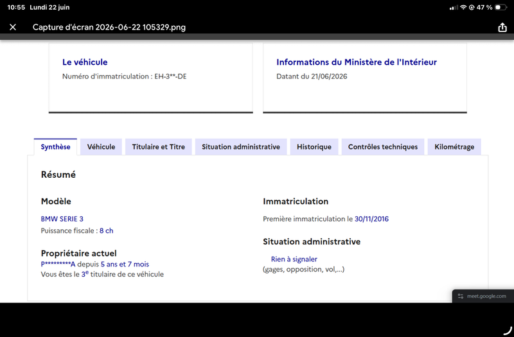
Task: Click the Modèle heading
Action: tap(56, 202)
